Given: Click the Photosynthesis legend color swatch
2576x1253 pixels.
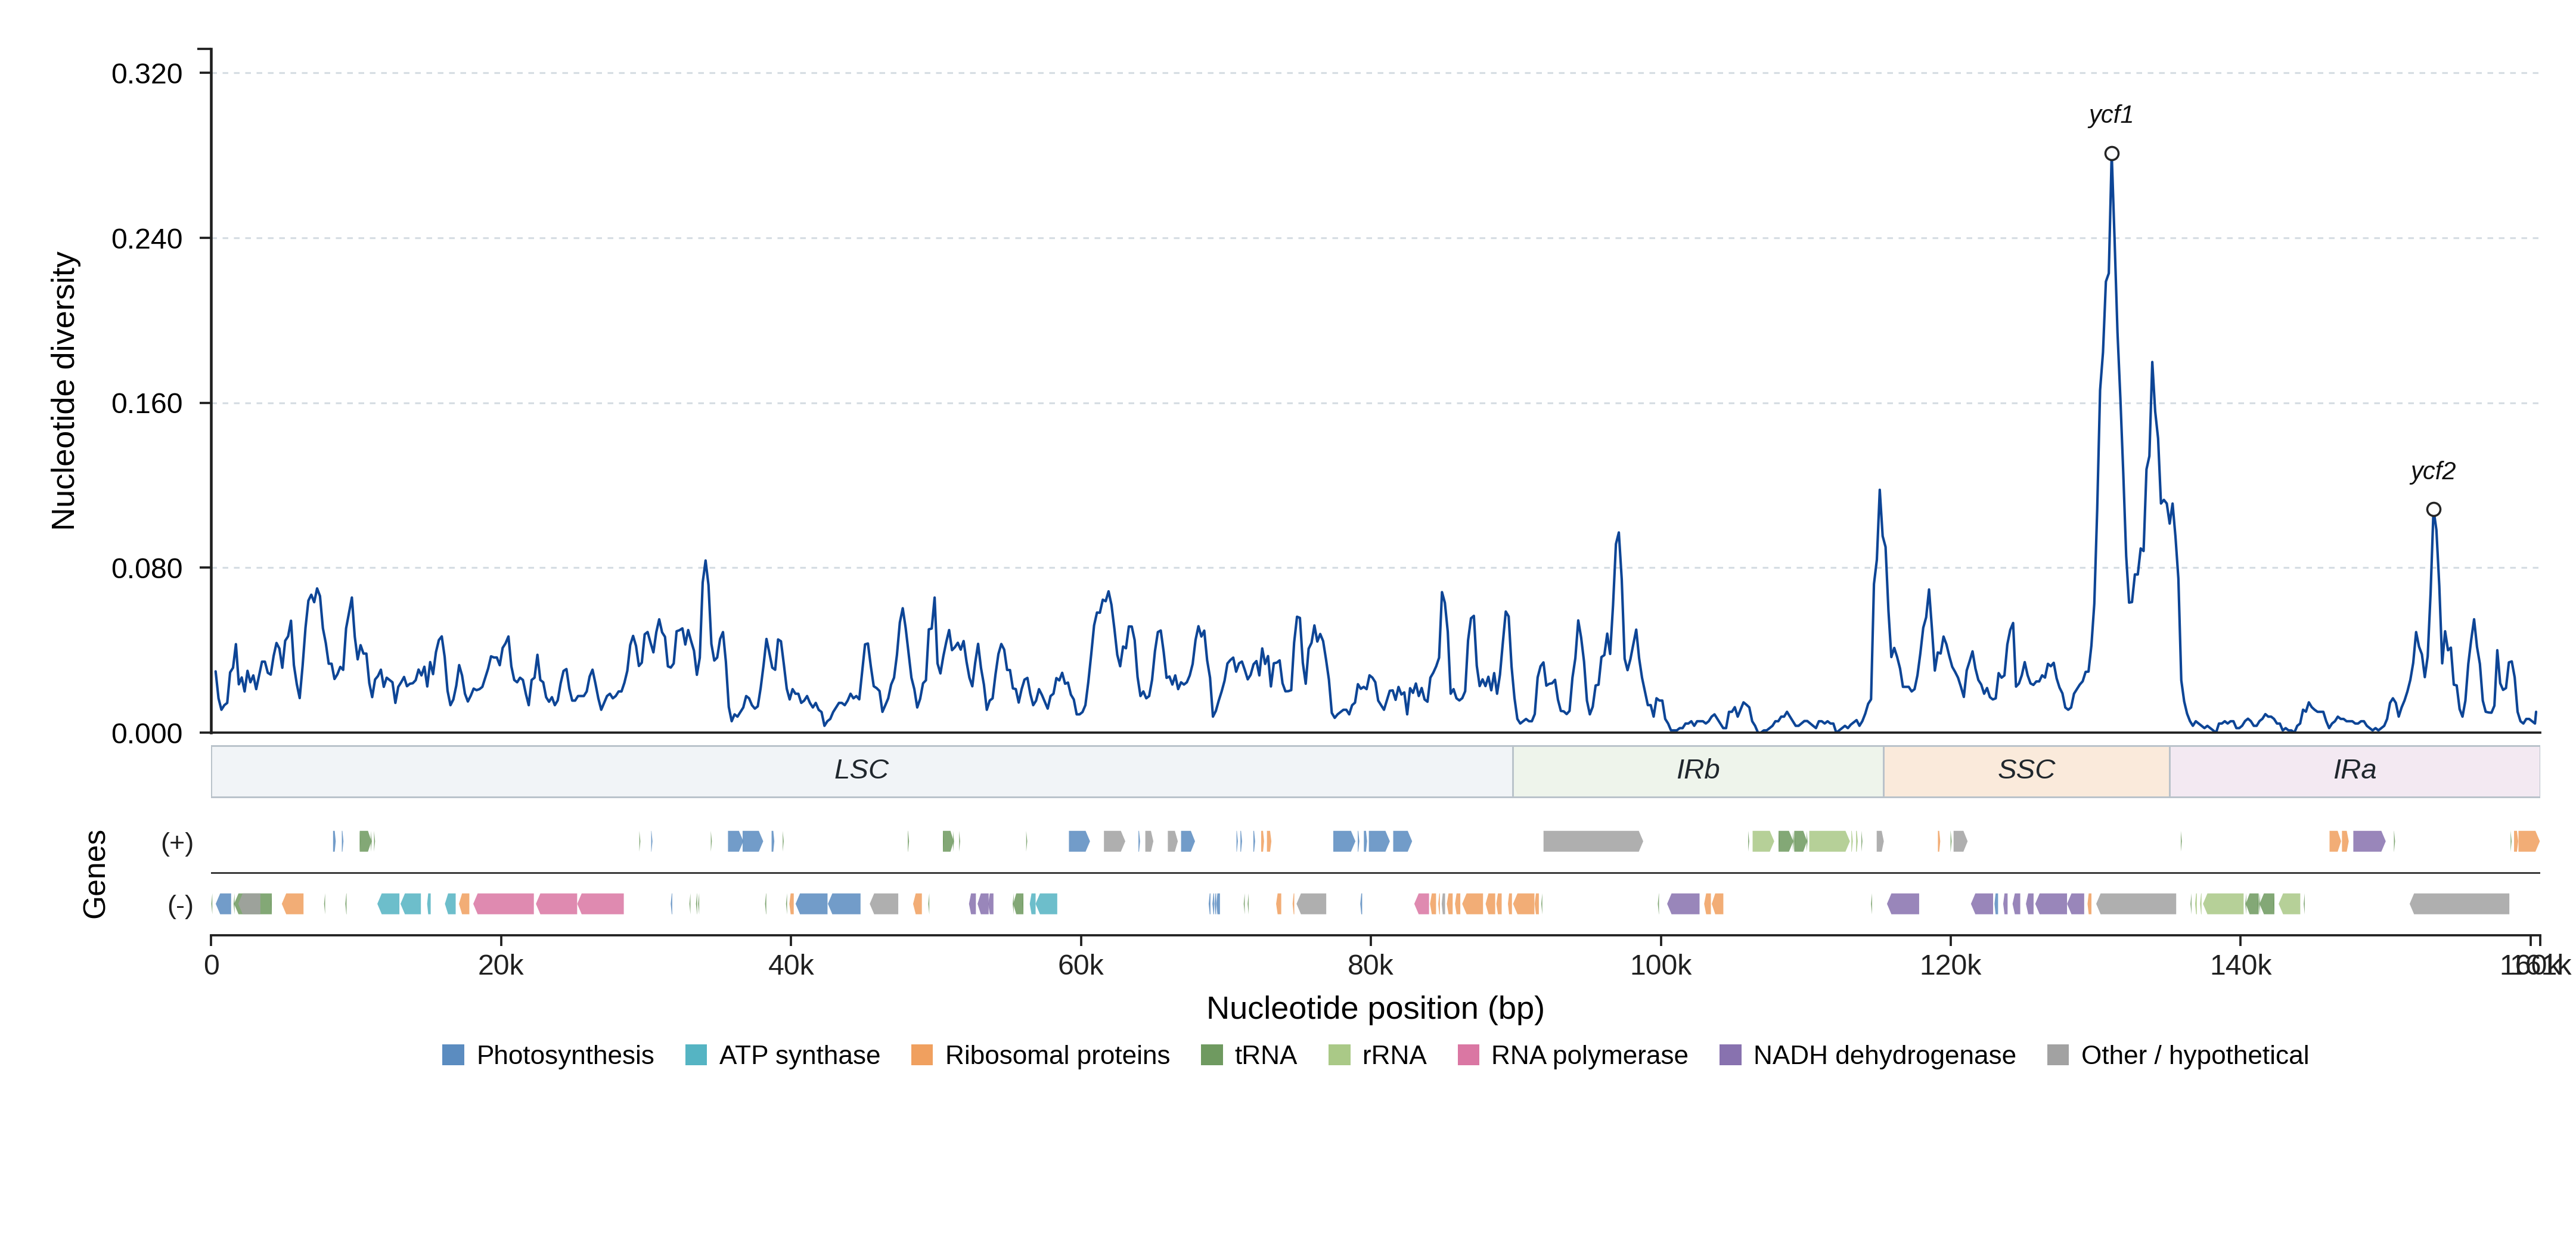Looking at the screenshot, I should pos(453,1055).
